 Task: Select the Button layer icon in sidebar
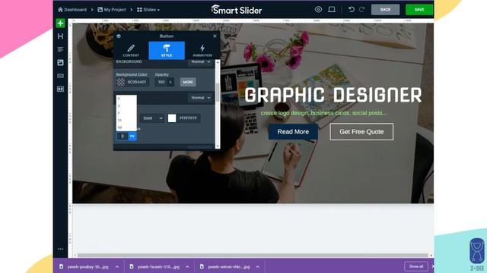pyautogui.click(x=60, y=76)
